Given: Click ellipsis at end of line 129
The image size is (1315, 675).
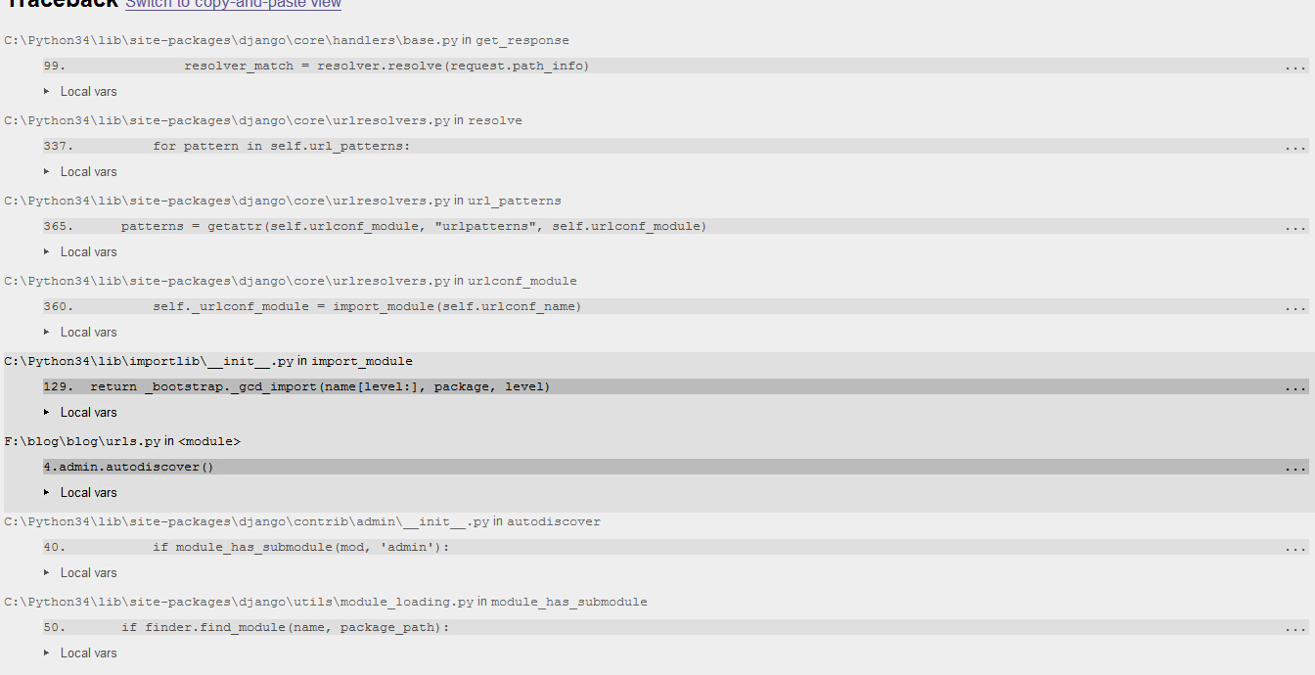Looking at the screenshot, I should [1294, 387].
